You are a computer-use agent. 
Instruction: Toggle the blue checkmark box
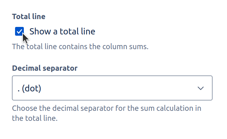coord(19,31)
